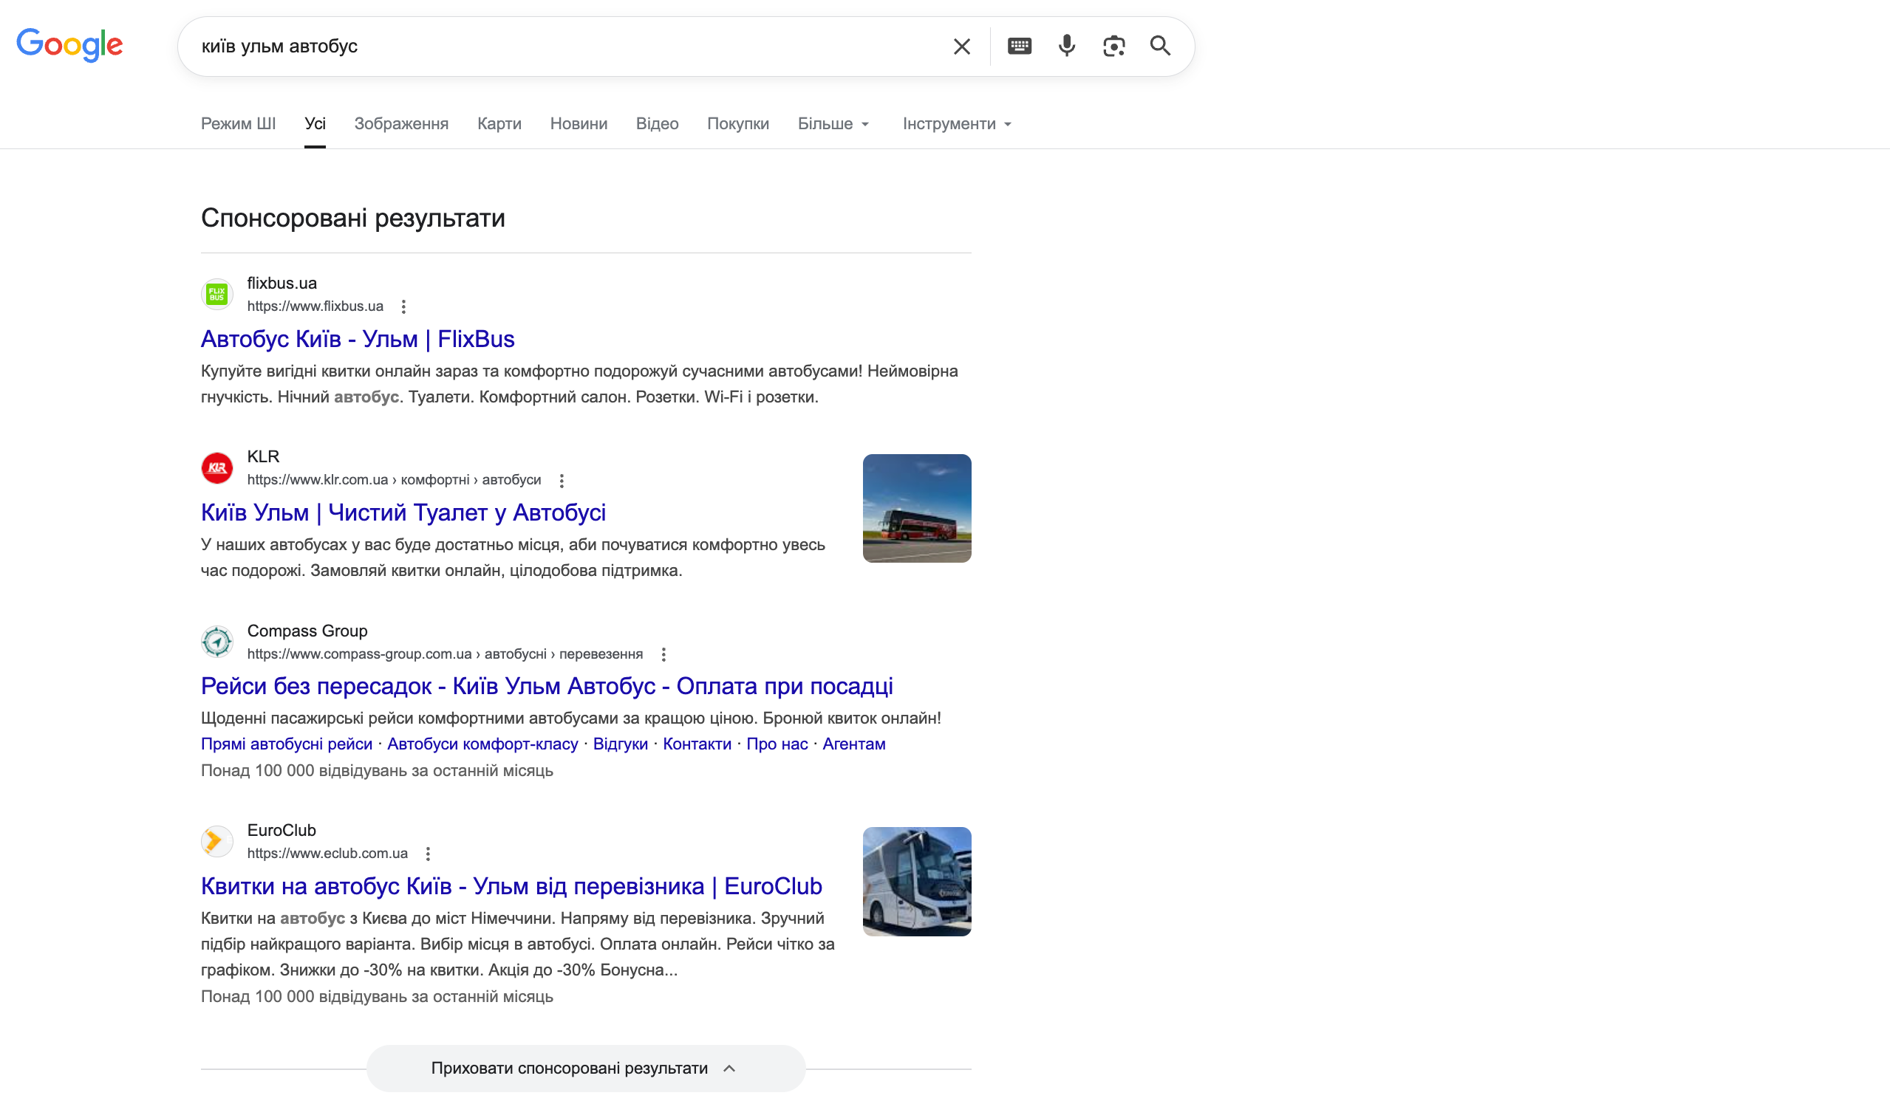This screenshot has width=1890, height=1118.
Task: Click the KLR red favicon
Action: pyautogui.click(x=217, y=468)
